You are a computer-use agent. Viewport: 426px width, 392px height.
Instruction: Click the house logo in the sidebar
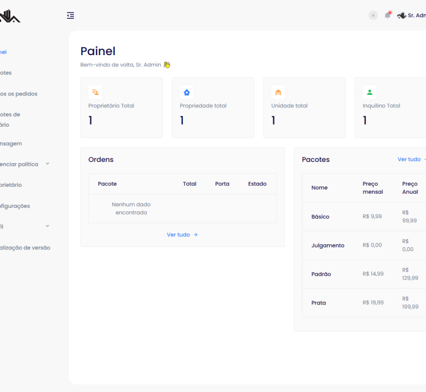[10, 17]
